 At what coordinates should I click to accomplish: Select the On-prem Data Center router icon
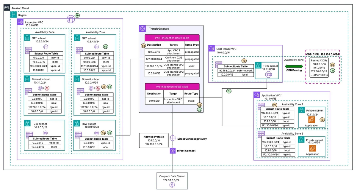coord(172,185)
